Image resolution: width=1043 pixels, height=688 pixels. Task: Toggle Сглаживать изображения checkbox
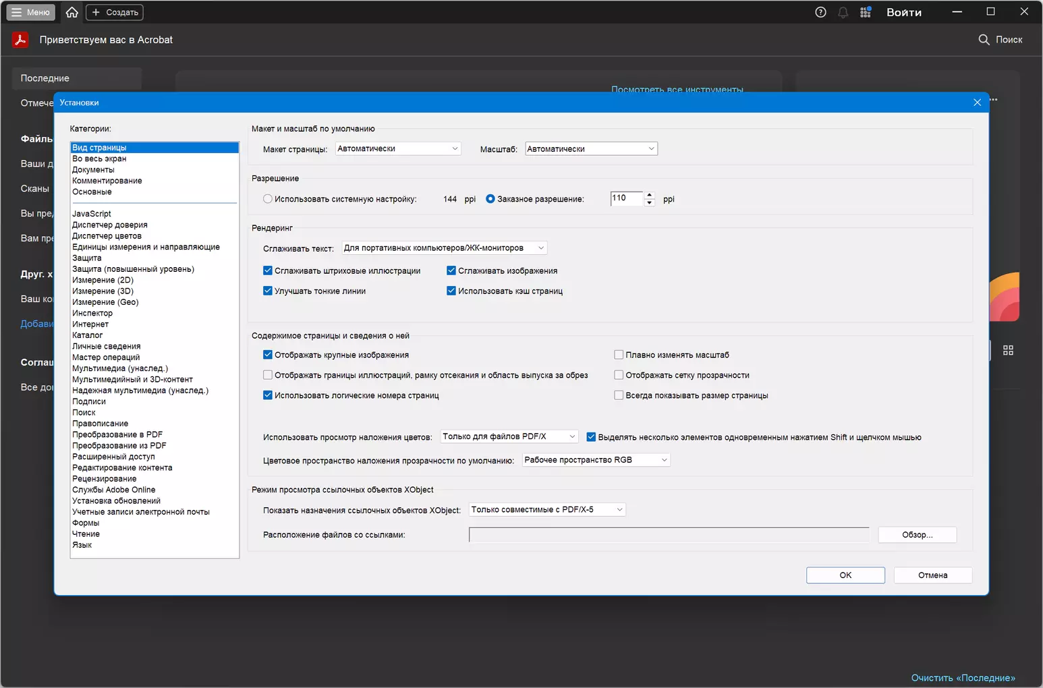(x=451, y=270)
